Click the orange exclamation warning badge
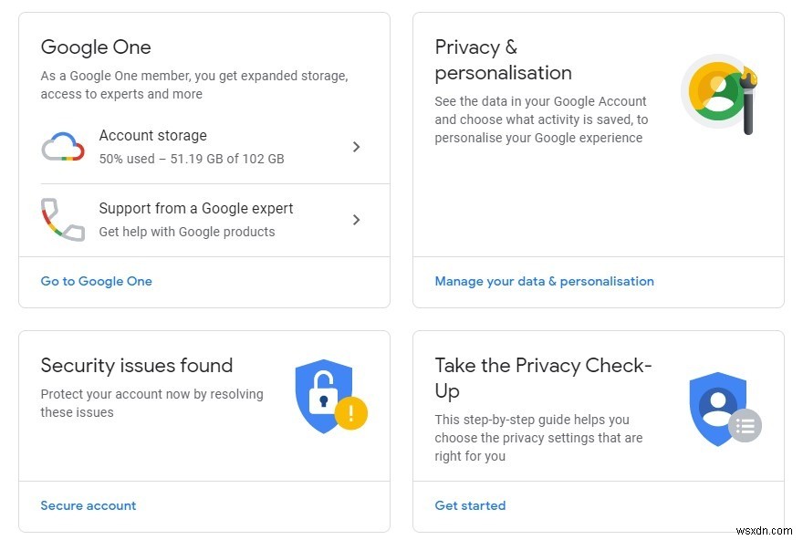Viewport: 803px width, 540px height. click(350, 412)
